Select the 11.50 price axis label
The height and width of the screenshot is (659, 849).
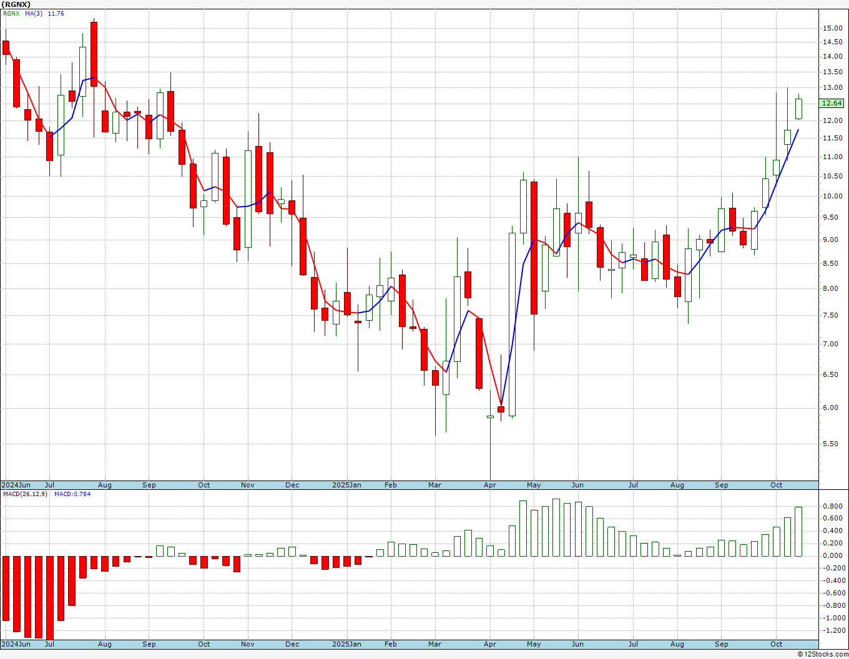(x=832, y=138)
